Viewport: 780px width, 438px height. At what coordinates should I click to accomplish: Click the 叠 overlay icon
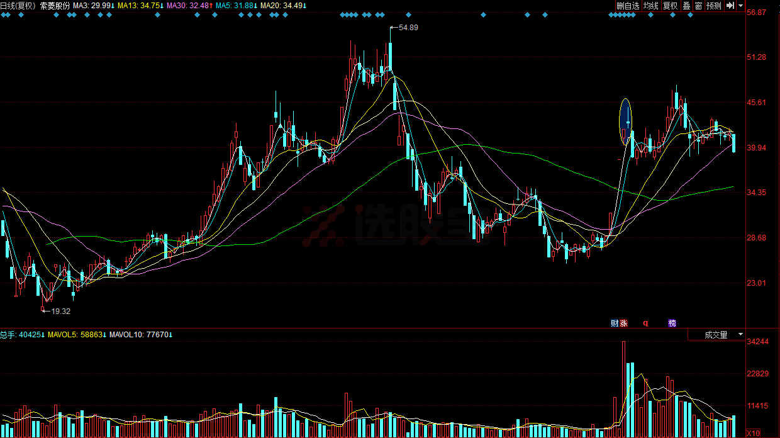click(686, 6)
